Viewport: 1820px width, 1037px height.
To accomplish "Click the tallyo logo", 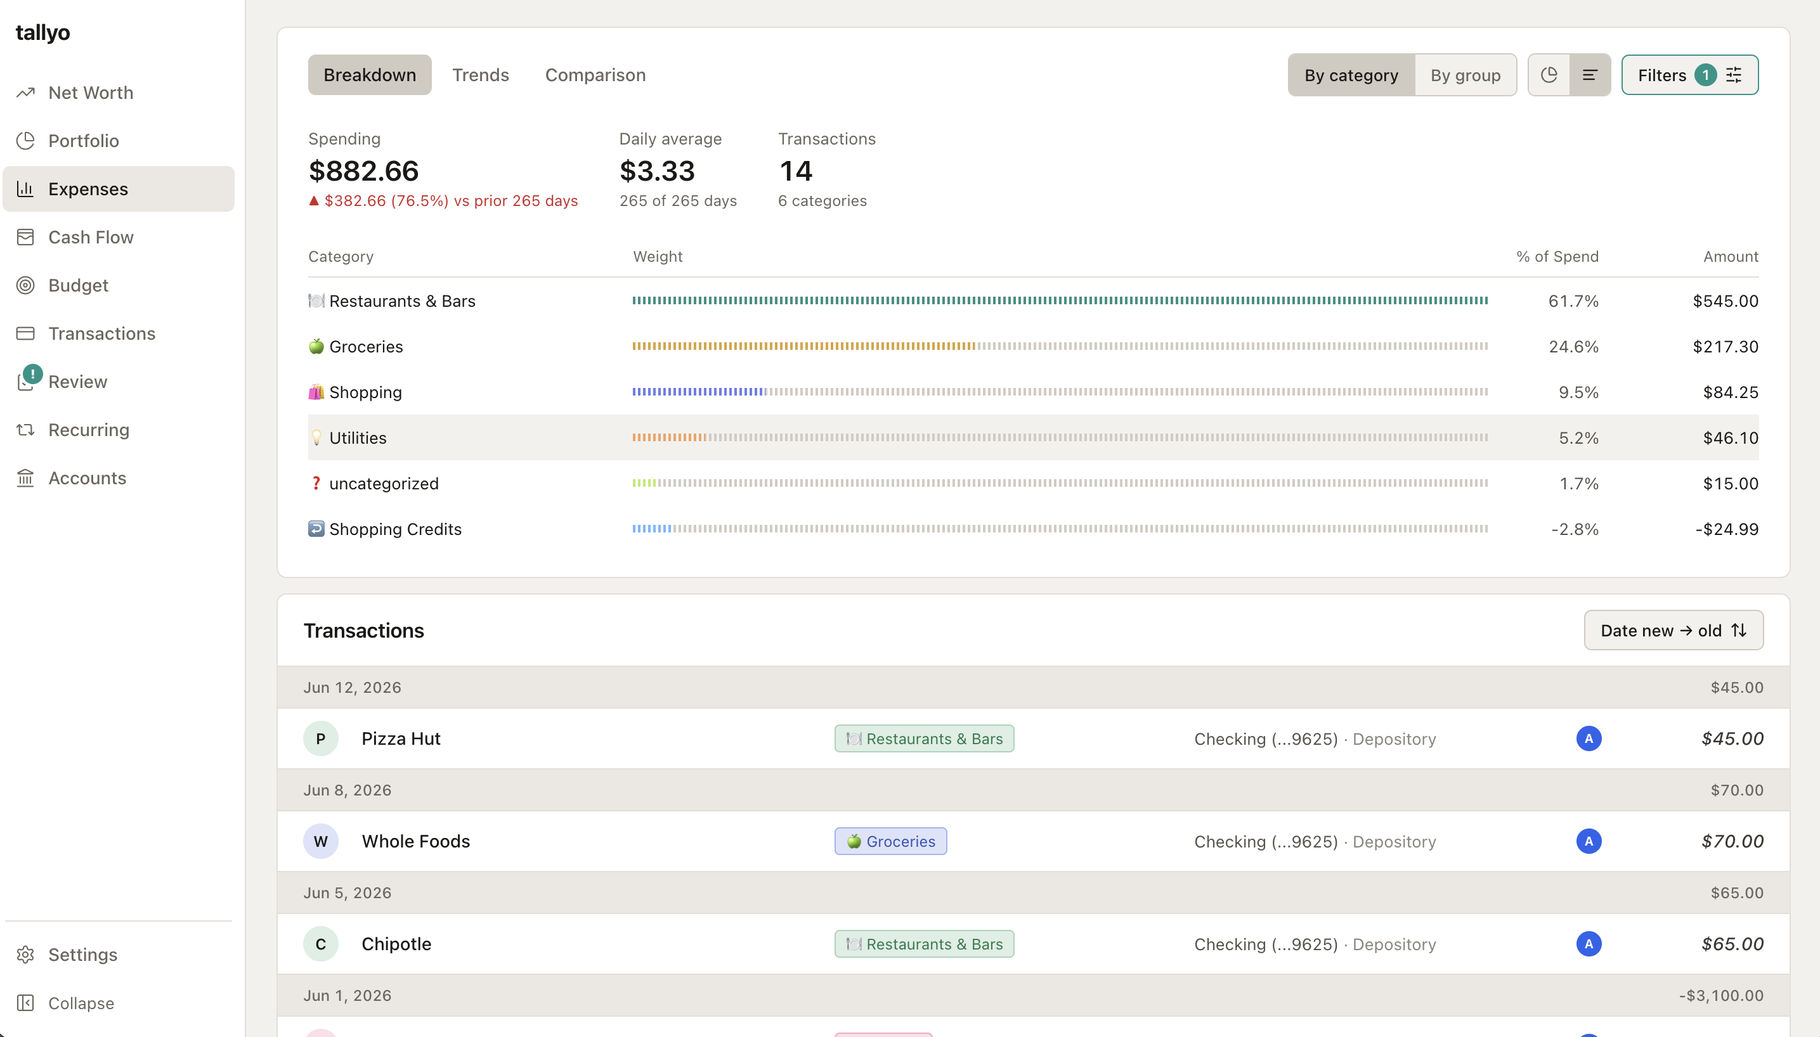I will pos(42,33).
